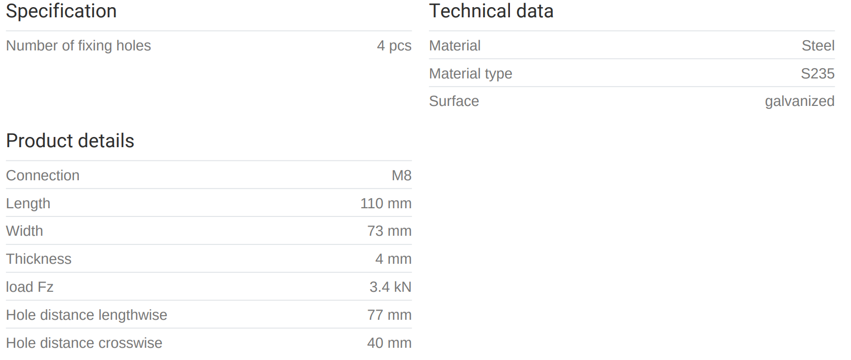Select the S235 value
This screenshot has width=851, height=360.
pos(817,74)
